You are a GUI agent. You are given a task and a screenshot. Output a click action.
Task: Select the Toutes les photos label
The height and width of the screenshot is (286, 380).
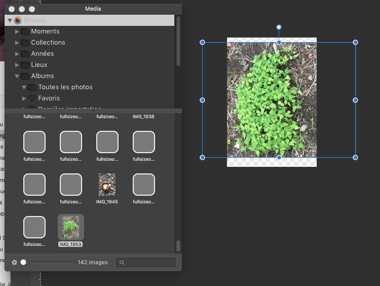click(65, 87)
